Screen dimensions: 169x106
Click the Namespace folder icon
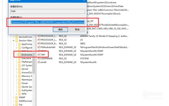tap(19, 80)
